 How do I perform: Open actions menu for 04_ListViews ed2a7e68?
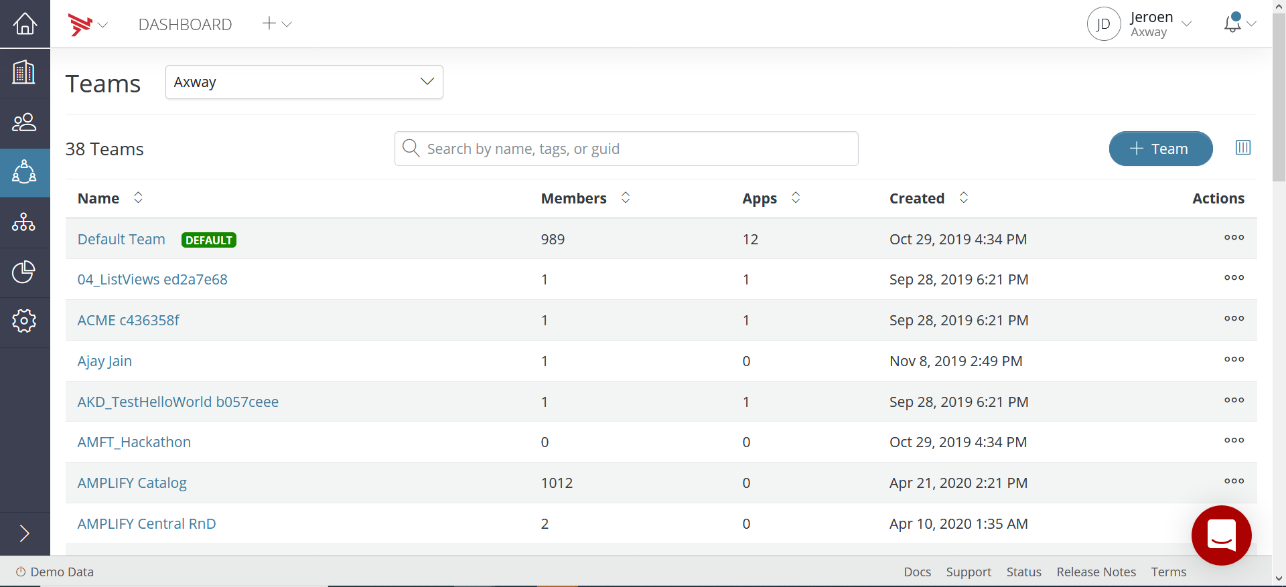tap(1234, 278)
